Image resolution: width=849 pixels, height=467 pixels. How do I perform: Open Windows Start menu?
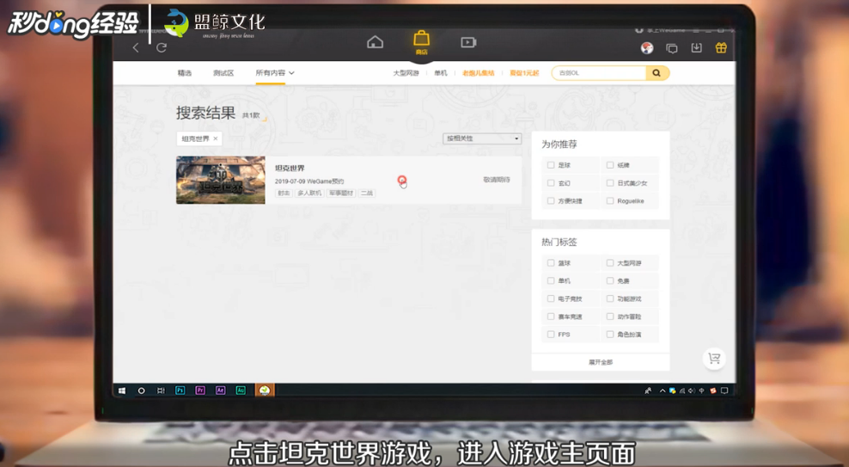click(122, 390)
